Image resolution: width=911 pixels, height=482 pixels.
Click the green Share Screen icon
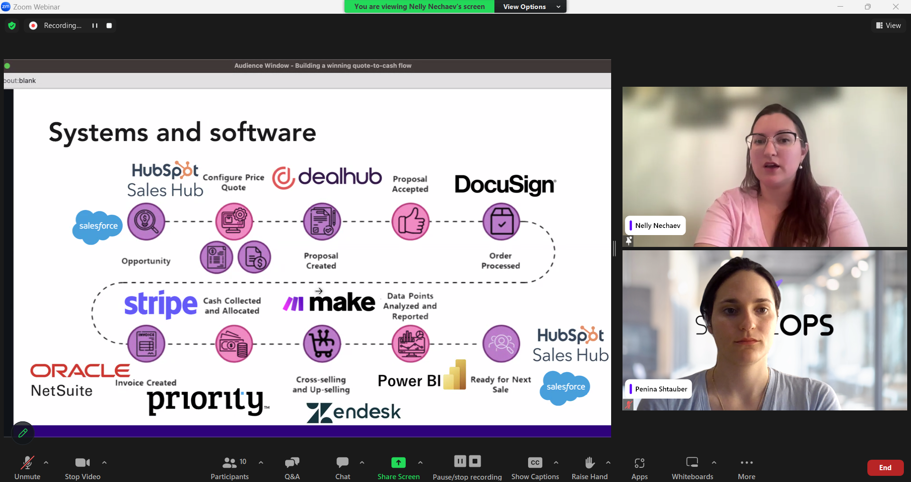[399, 462]
